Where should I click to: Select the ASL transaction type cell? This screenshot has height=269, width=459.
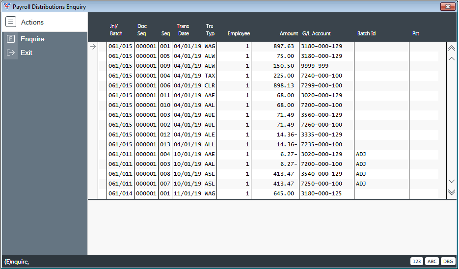[210, 184]
